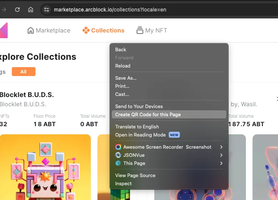Viewport: 278px width, 200px height.
Task: Open the green cube NFT thumbnail
Action: [104, 167]
